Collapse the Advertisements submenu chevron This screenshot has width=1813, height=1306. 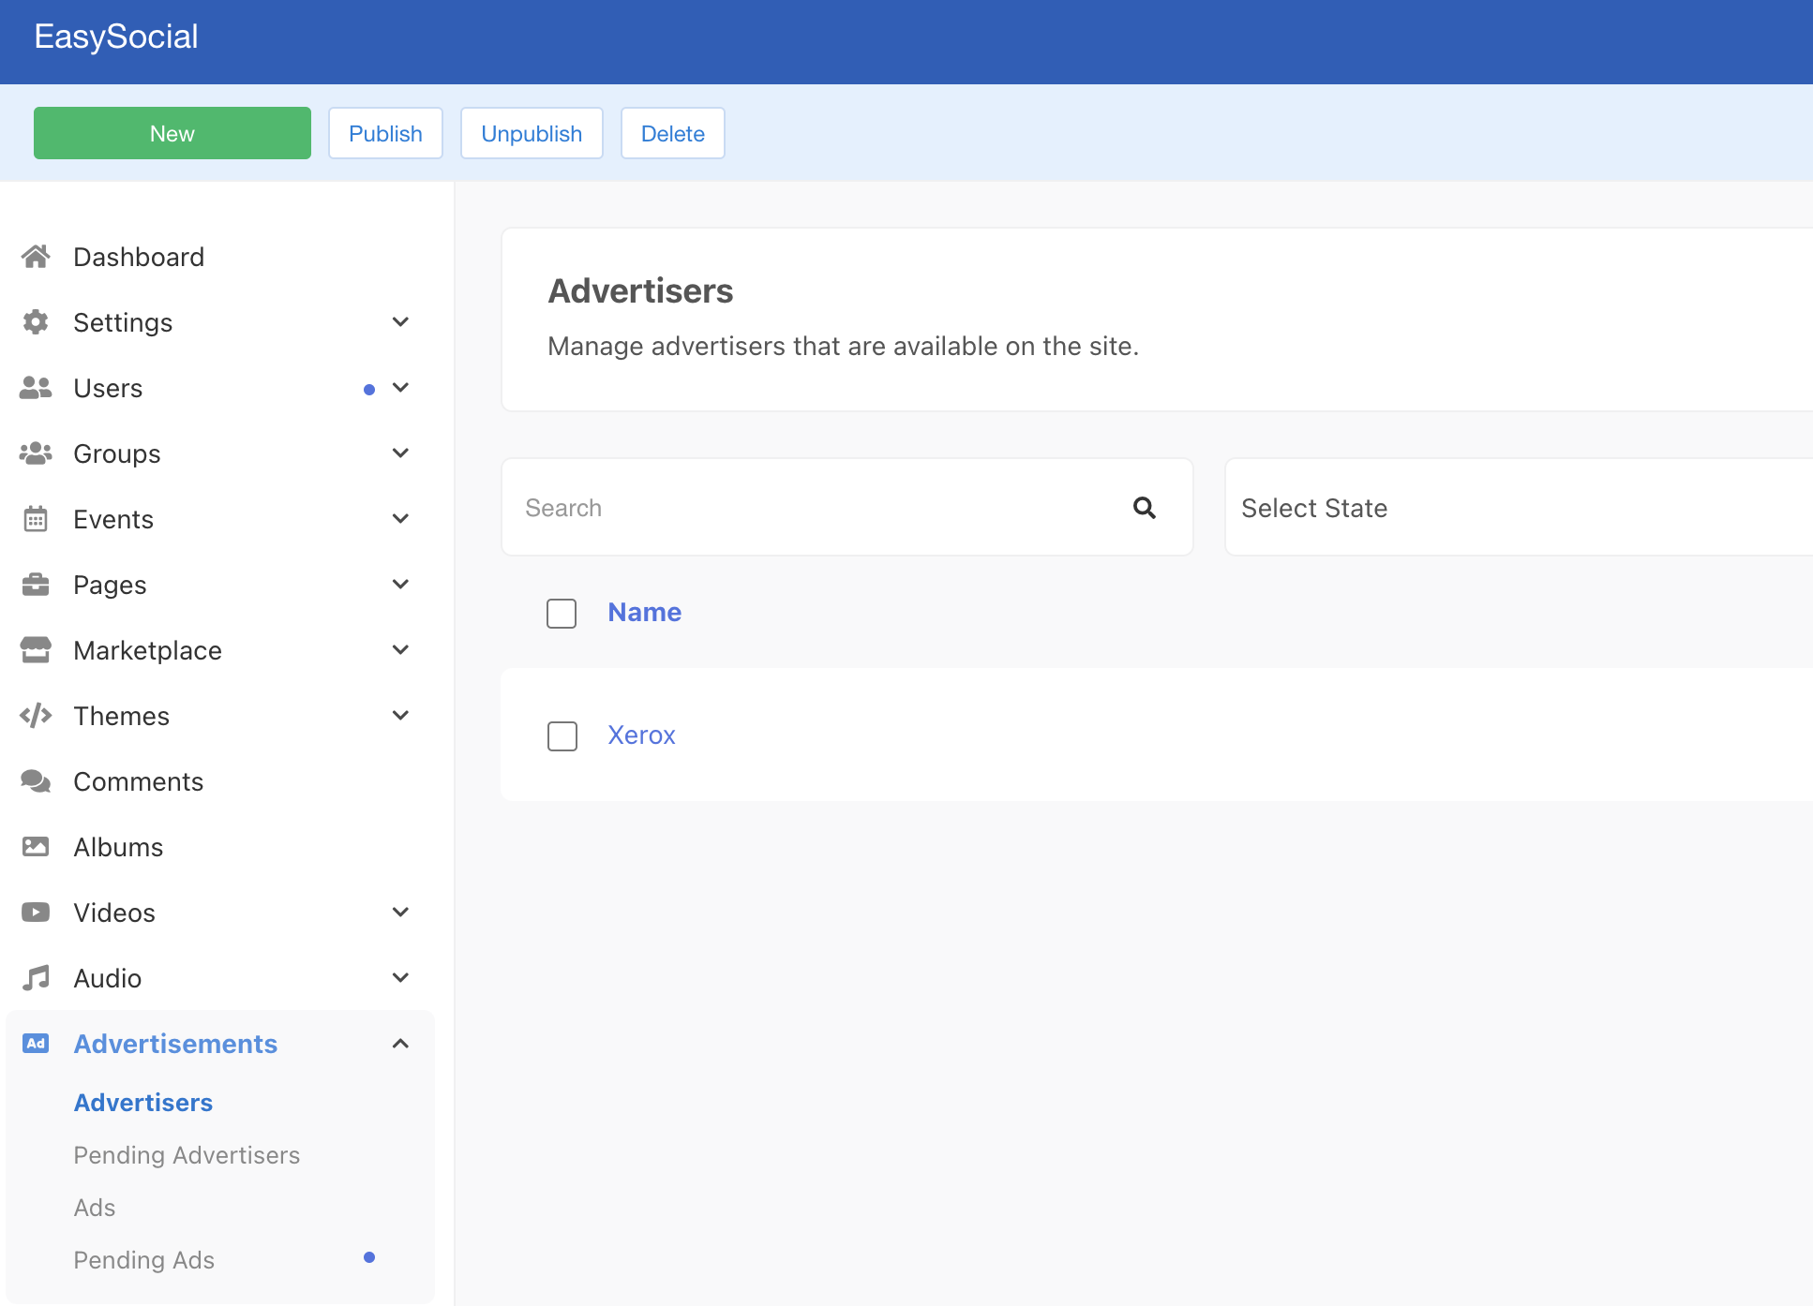pos(400,1044)
